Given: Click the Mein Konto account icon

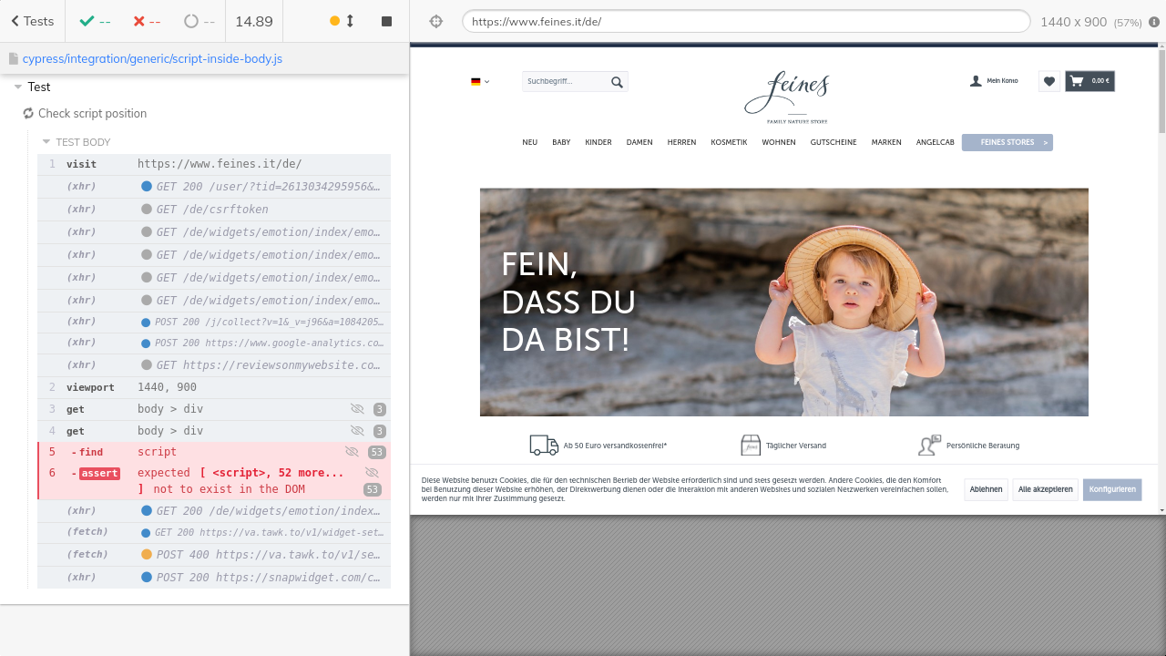Looking at the screenshot, I should point(977,81).
